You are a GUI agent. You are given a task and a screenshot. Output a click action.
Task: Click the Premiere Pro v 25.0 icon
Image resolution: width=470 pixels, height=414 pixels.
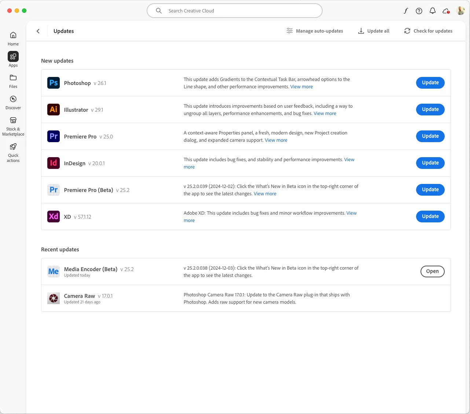click(54, 136)
